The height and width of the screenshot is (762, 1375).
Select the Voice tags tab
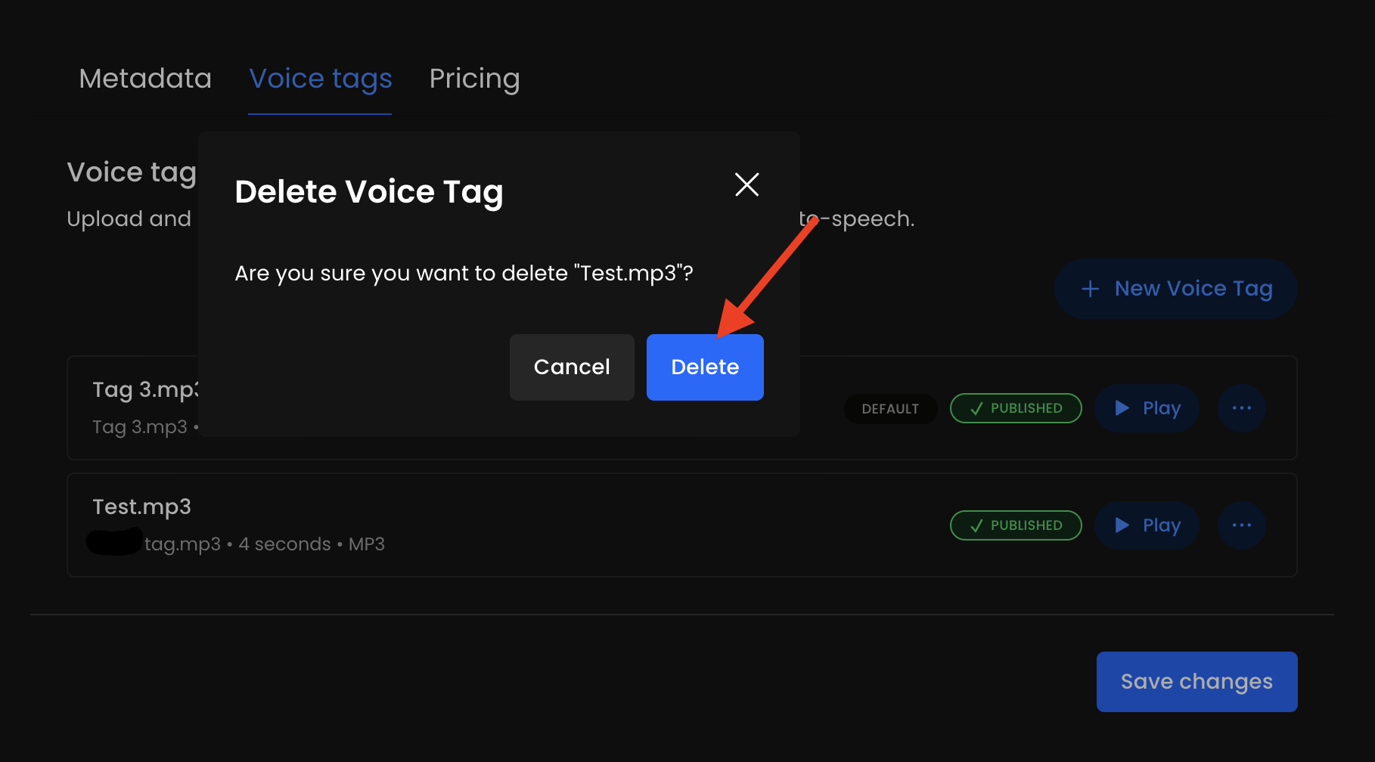(x=321, y=79)
